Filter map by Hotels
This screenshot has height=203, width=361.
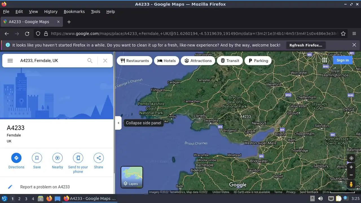[166, 61]
